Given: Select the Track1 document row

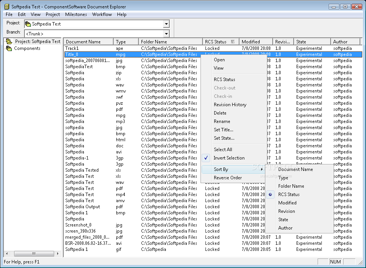Looking at the screenshot, I should (x=213, y=48).
